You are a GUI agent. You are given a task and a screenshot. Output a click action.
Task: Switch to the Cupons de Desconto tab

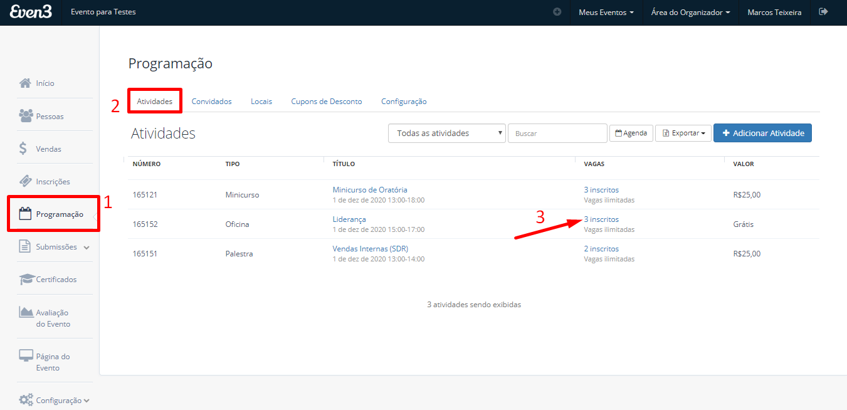(327, 101)
